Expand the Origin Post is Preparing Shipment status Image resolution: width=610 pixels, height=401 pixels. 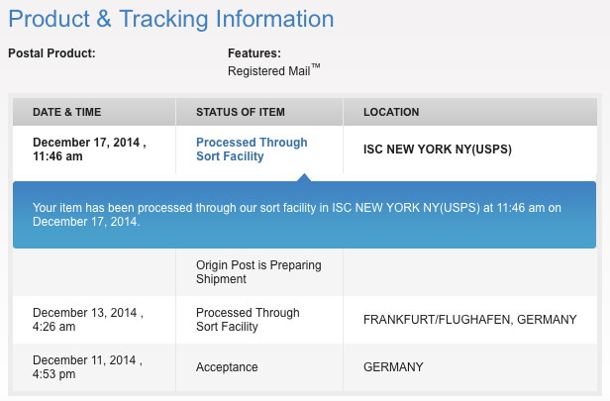(258, 271)
